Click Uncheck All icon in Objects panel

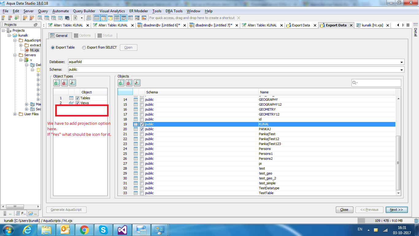click(129, 83)
